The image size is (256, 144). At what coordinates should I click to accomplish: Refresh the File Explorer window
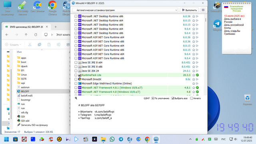[36, 35]
